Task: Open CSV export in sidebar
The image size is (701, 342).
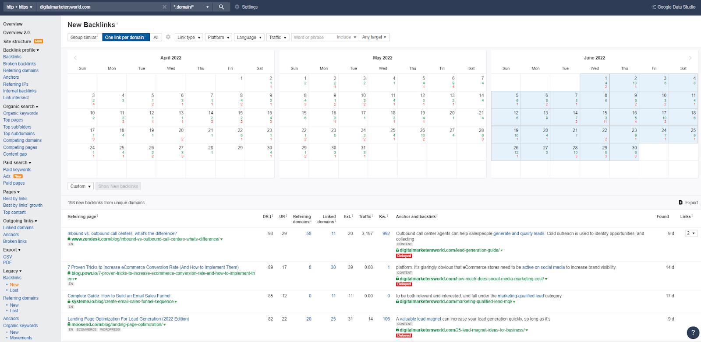Action: point(7,257)
